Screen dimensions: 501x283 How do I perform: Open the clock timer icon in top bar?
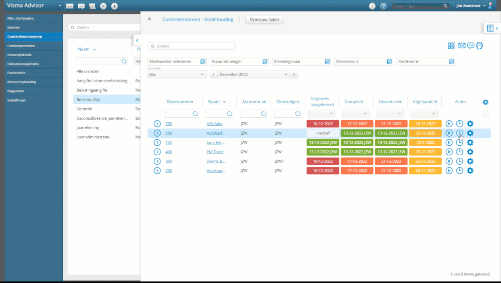click(x=103, y=6)
